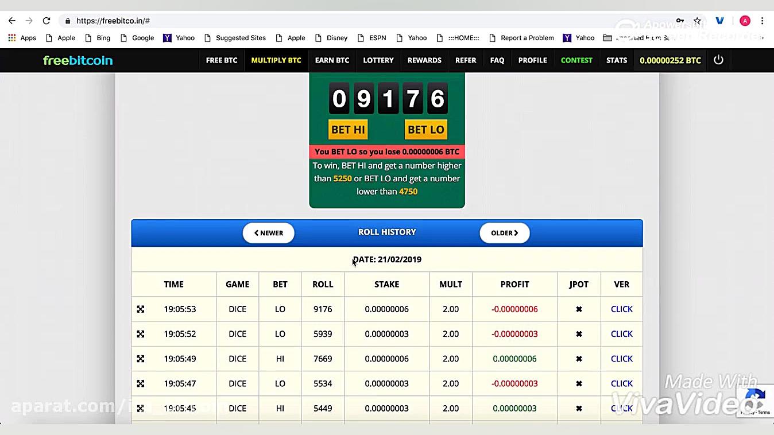The height and width of the screenshot is (435, 774).
Task: Click the ROLL HISTORY heading
Action: (387, 232)
